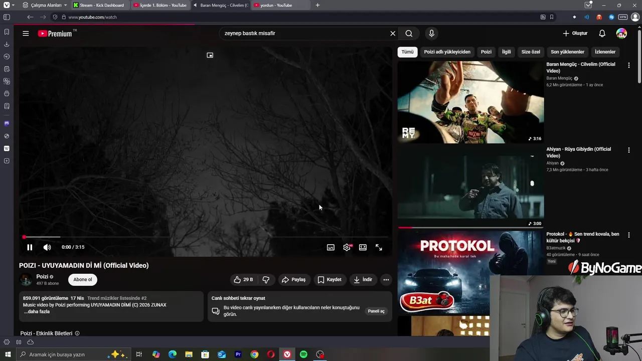
Task: Open Spotify from the Windows taskbar
Action: [x=303, y=354]
